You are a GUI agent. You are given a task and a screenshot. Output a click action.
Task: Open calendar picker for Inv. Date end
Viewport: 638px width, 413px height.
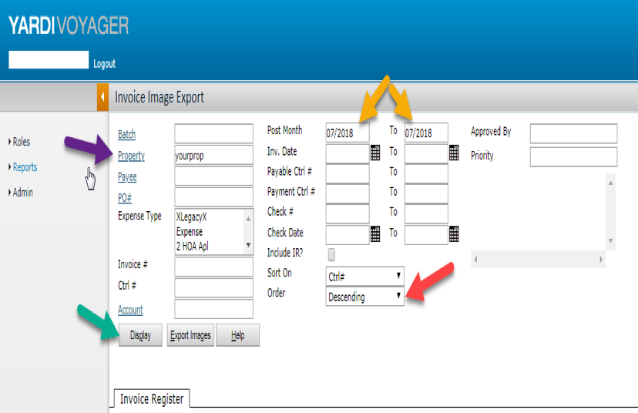click(x=454, y=153)
